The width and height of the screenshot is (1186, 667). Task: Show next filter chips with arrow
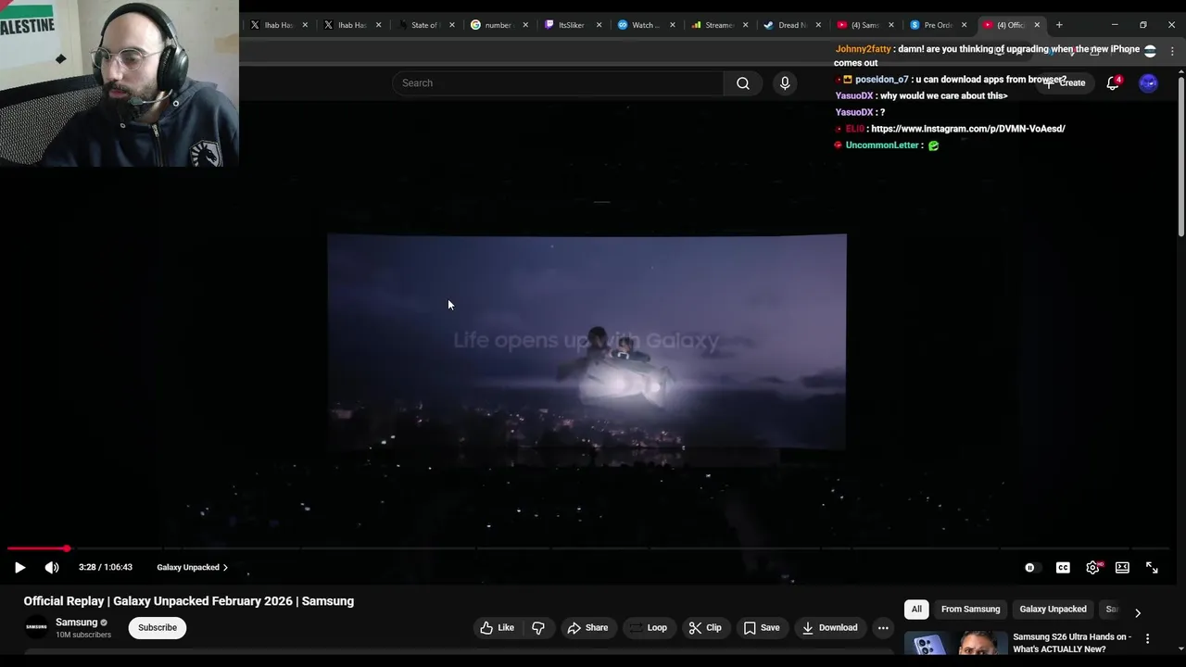pyautogui.click(x=1138, y=612)
